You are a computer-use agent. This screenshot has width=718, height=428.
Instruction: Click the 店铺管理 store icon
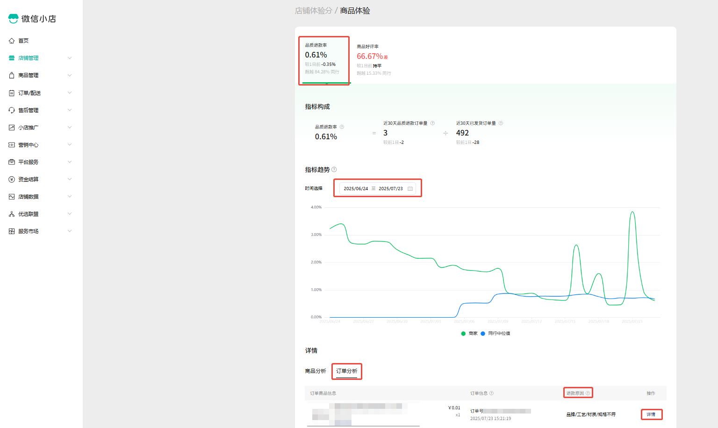click(12, 58)
